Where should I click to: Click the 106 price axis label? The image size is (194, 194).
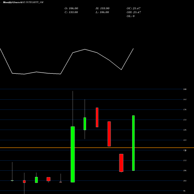pyautogui.click(x=185, y=171)
